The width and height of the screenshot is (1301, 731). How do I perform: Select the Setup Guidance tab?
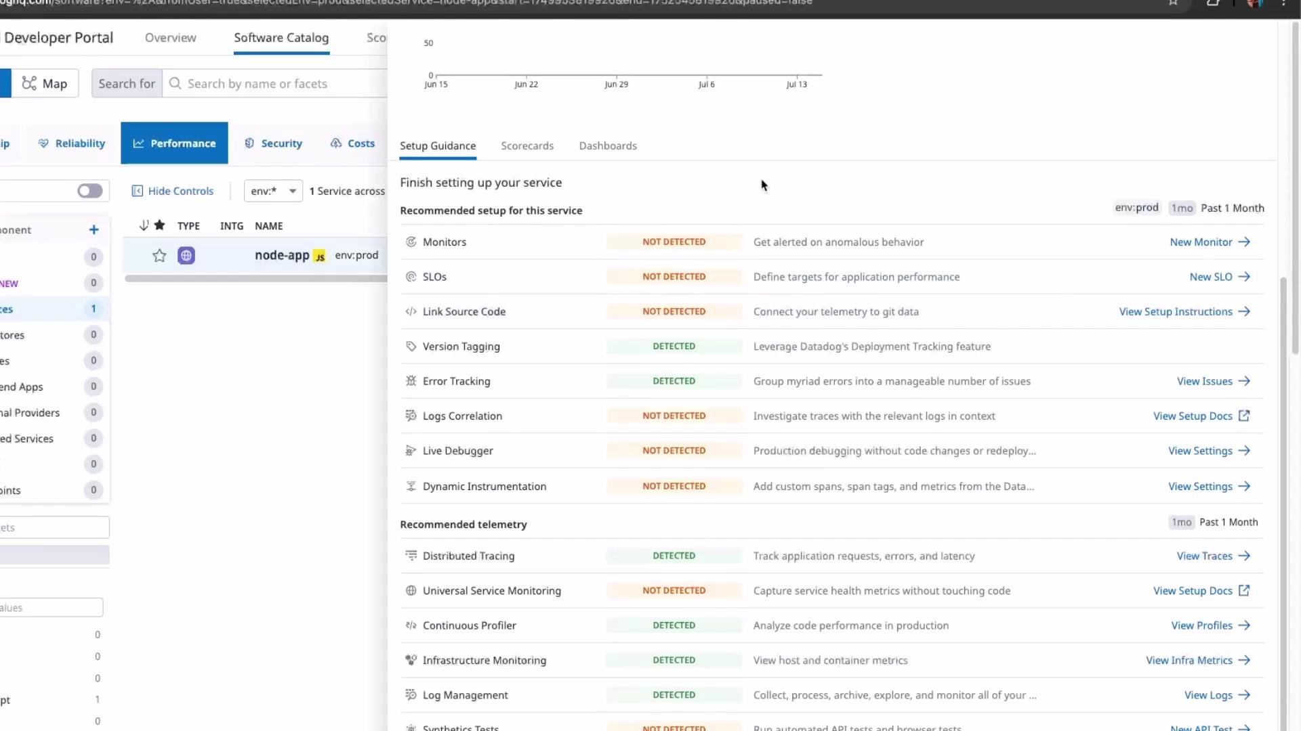pyautogui.click(x=438, y=146)
